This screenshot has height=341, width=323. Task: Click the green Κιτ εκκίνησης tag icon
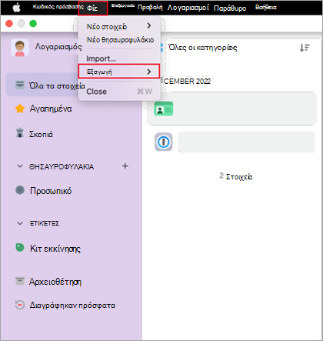[x=20, y=247]
